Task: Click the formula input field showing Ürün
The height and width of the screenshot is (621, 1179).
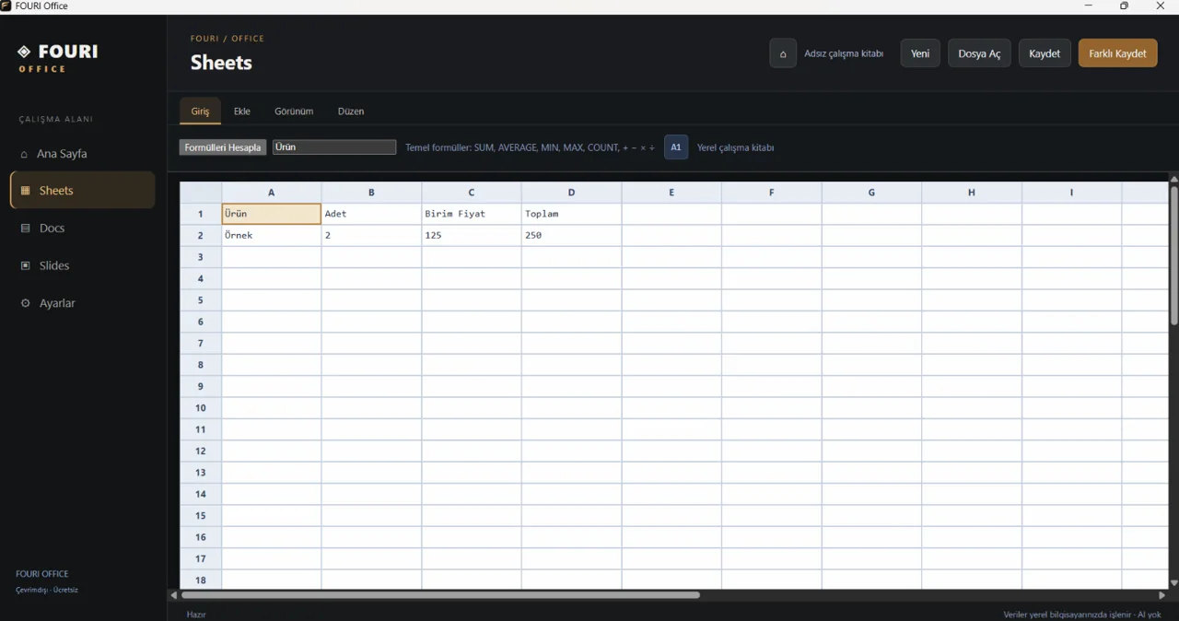Action: (x=334, y=147)
